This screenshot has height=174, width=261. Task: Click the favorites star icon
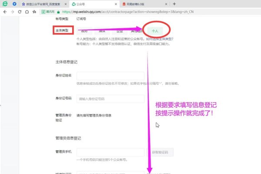tap(34, 12)
